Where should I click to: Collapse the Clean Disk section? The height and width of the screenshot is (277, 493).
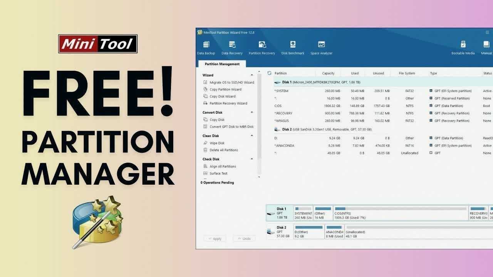(x=252, y=136)
